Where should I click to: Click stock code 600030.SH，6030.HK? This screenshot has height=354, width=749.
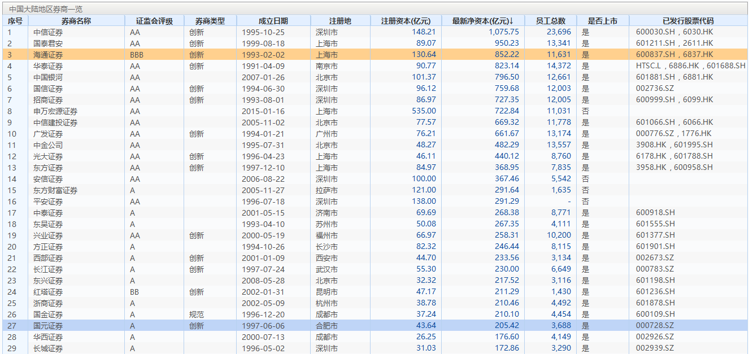tap(674, 32)
